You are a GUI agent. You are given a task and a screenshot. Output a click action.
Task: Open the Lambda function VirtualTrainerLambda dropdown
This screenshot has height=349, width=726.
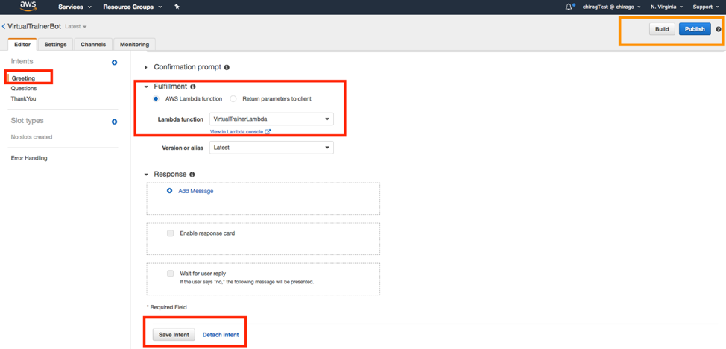tap(271, 119)
